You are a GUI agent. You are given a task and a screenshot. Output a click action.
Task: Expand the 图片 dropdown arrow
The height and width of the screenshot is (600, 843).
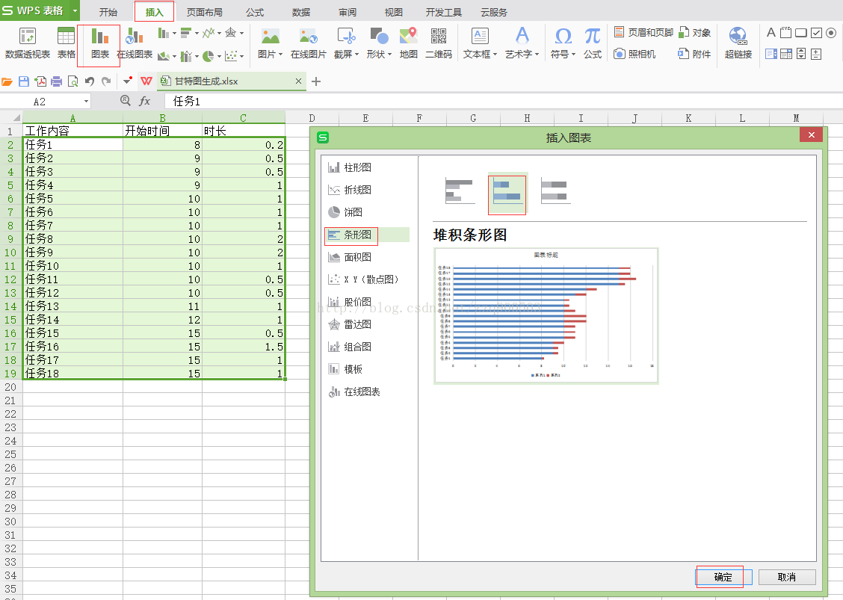coord(281,55)
